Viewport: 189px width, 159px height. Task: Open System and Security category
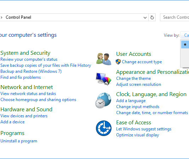[x=25, y=53]
